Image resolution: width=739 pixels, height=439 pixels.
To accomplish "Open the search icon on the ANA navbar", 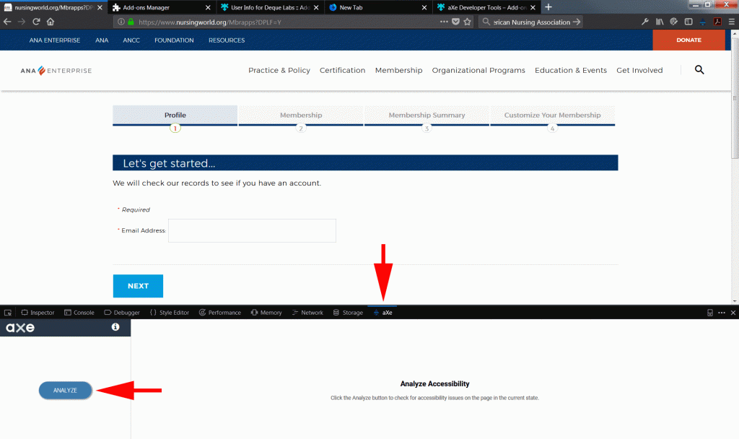I will (699, 70).
